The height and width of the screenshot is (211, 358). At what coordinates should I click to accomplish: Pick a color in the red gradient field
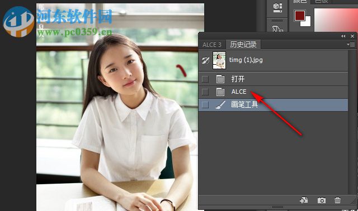point(336,20)
